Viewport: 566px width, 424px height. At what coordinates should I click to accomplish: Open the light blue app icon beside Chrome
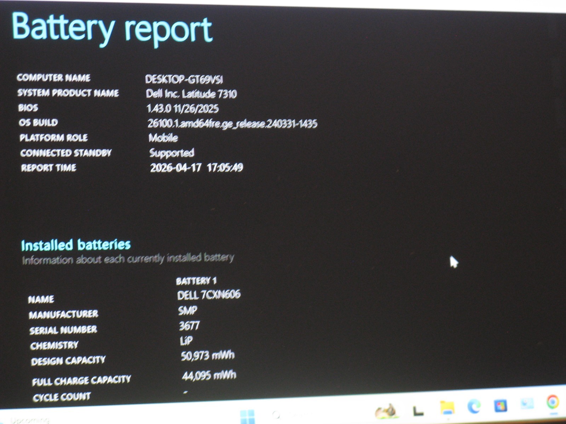click(527, 404)
